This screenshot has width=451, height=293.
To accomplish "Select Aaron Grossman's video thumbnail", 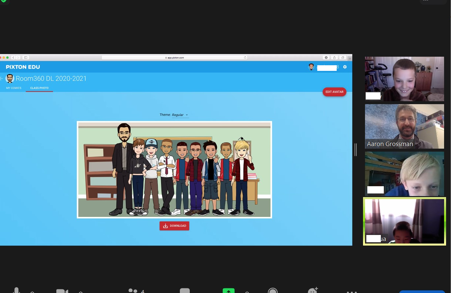I will pos(404,126).
